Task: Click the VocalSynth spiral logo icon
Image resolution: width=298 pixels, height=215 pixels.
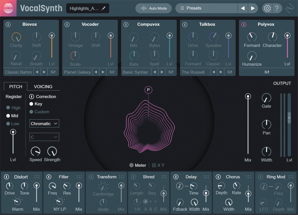Action: (8, 8)
